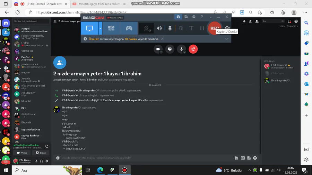The image size is (312, 175).
Task: Mute microphone in Discord call controls
Action: (x=181, y=49)
